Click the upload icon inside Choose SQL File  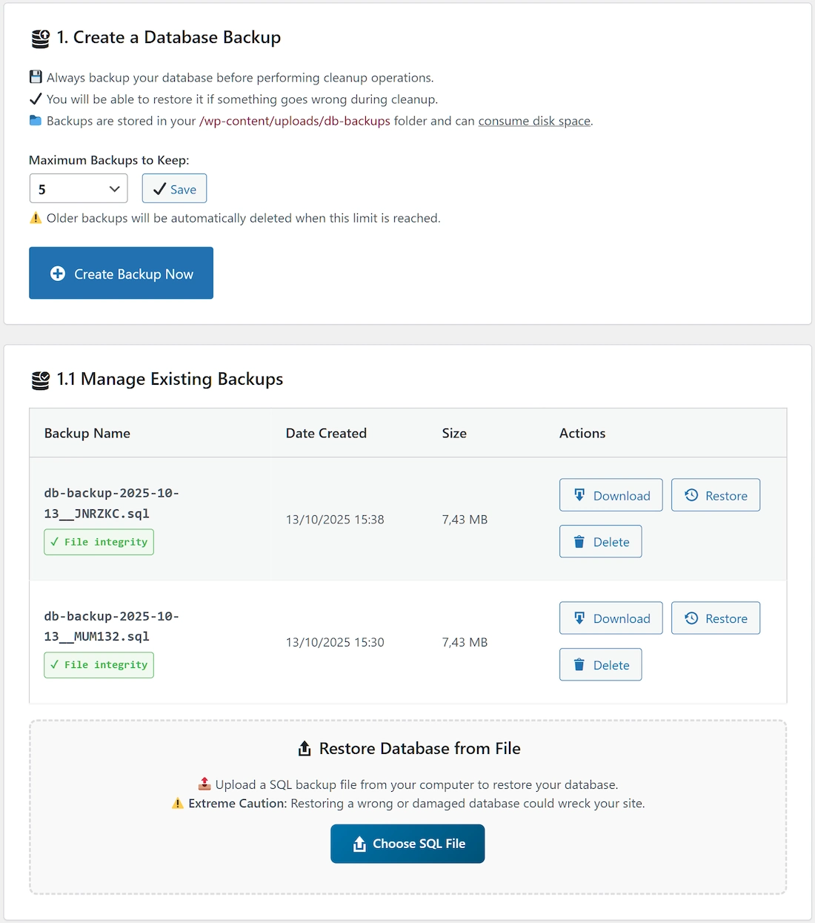coord(360,843)
